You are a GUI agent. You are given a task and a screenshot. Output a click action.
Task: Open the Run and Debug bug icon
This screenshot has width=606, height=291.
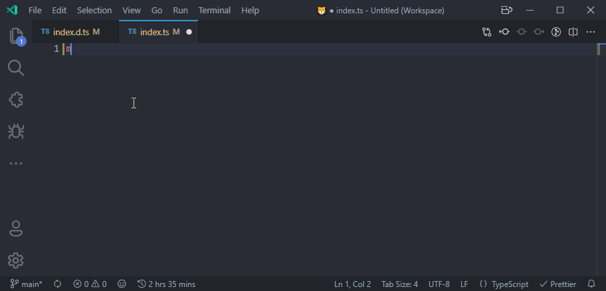[16, 132]
